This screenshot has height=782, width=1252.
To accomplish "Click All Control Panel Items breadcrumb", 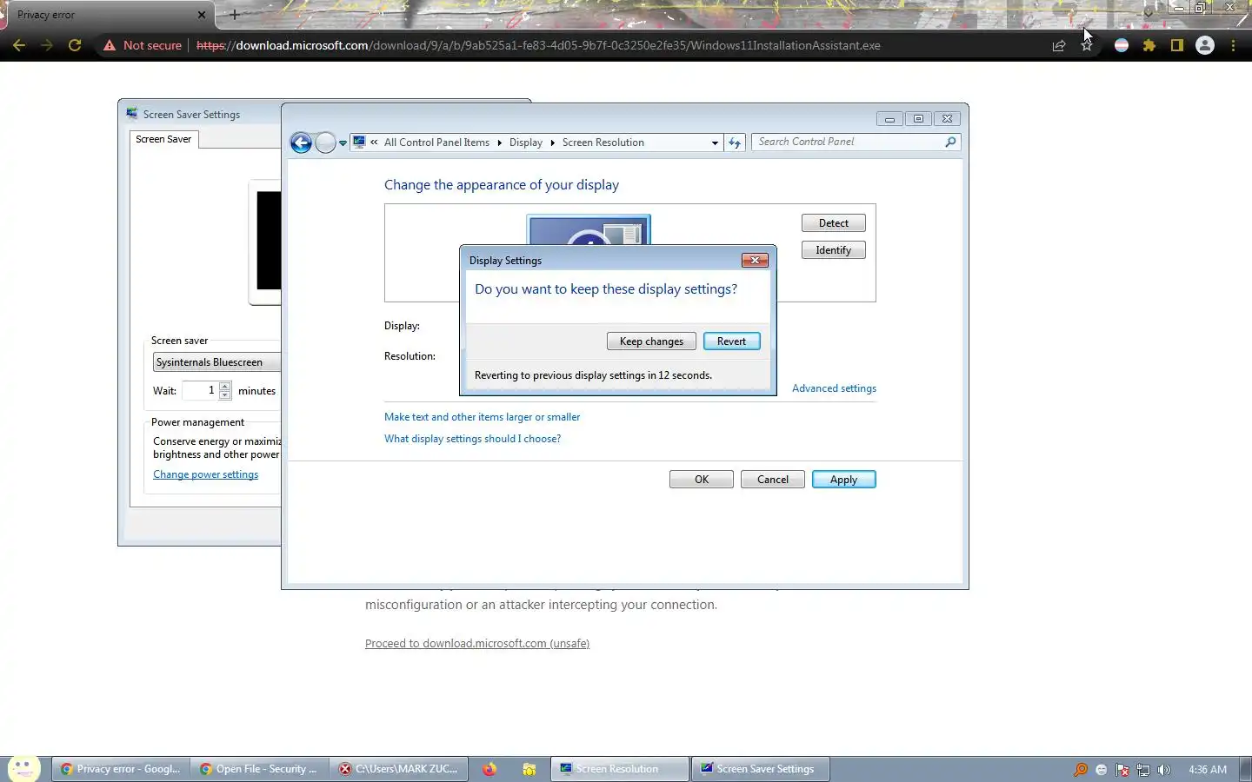I will 436,142.
